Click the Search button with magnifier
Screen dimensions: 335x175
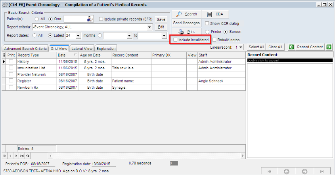186,14
